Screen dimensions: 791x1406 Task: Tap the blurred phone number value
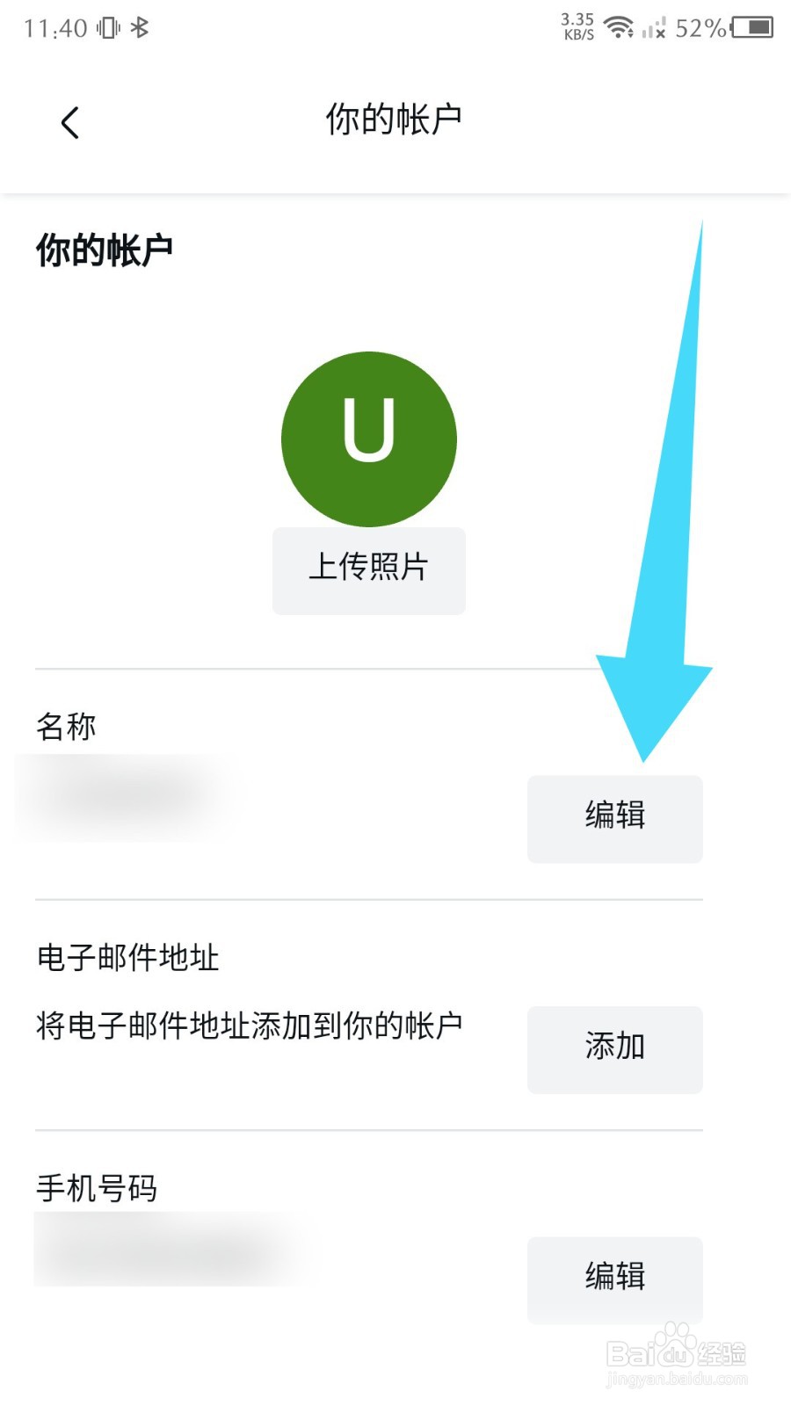coord(171,1249)
